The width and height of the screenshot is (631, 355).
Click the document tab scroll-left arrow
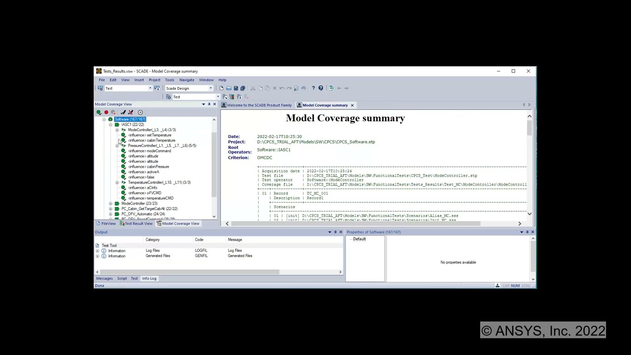pos(524,105)
